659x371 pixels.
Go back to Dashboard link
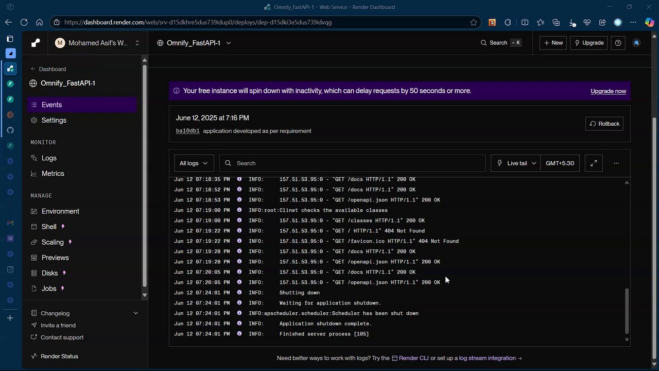[48, 69]
